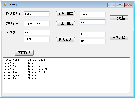The image size is (135, 98).
Task: Click the 'Name: Me Score: 99999' row
Action: tap(25, 69)
